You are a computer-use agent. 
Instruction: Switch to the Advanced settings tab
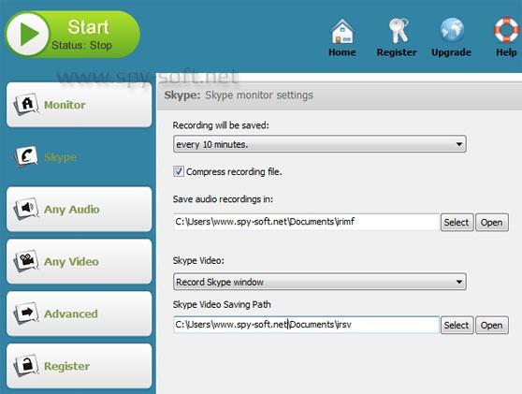tap(79, 314)
